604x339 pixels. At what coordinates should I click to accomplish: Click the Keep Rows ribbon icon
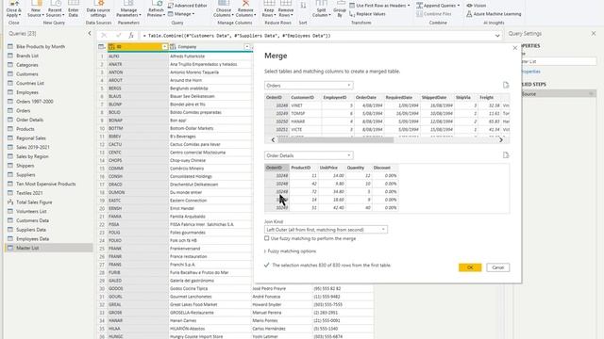tap(269, 8)
